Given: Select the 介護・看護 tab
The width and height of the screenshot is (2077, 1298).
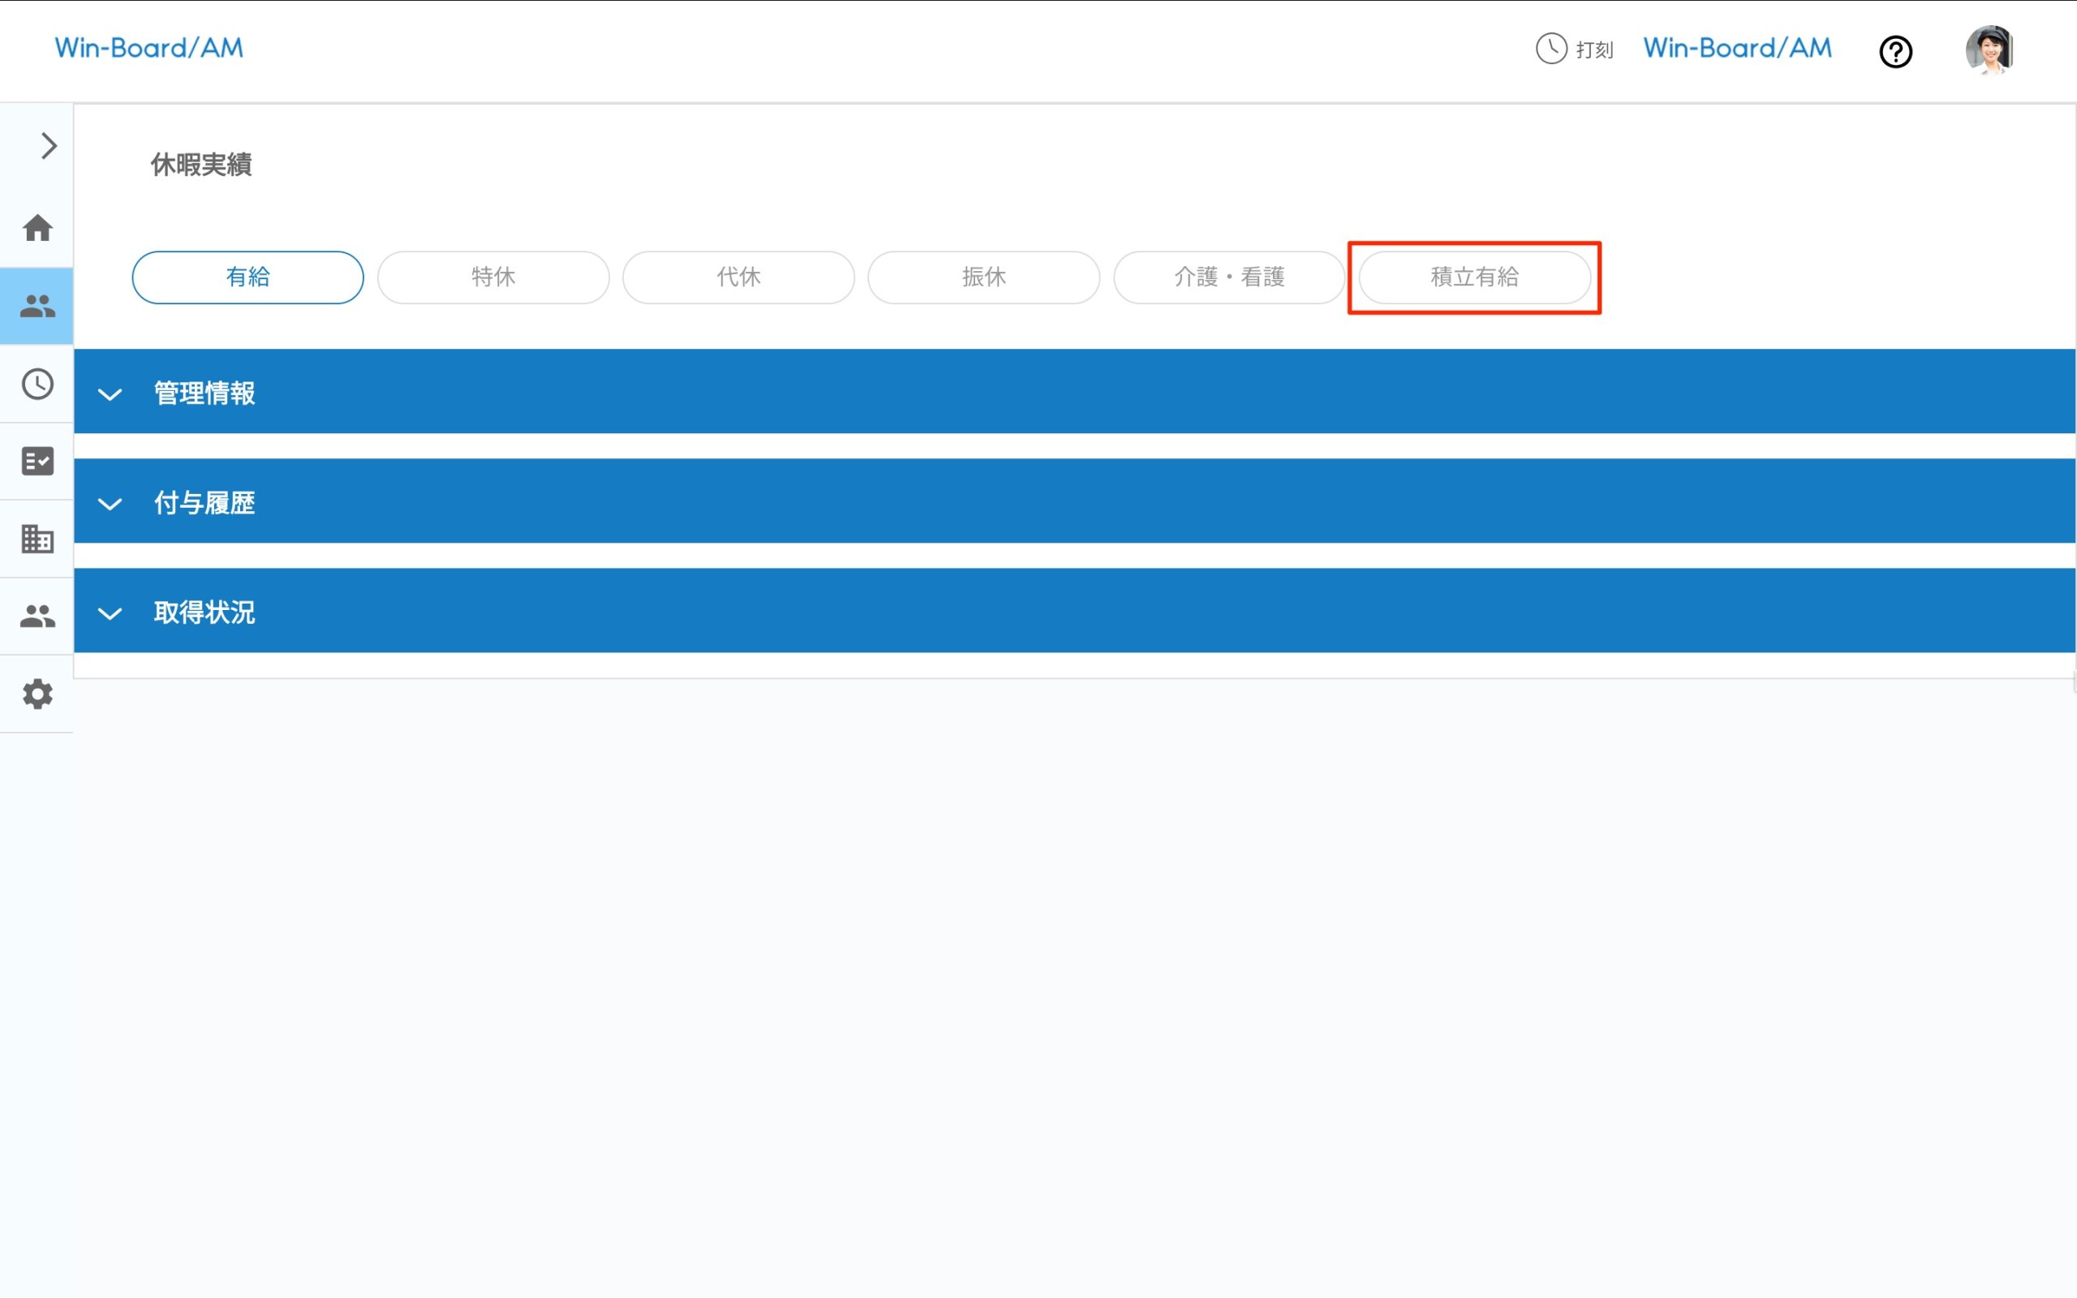Looking at the screenshot, I should (x=1228, y=277).
